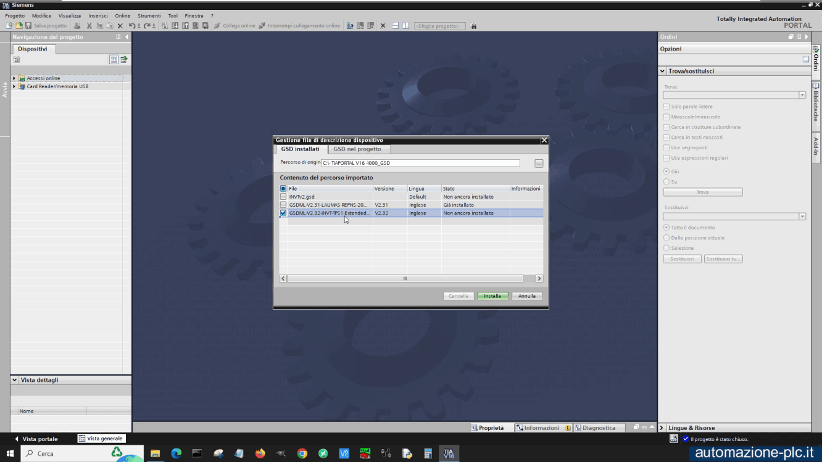Click scrollbar right arrow in GSD dialog
822x462 pixels.
pyautogui.click(x=539, y=278)
